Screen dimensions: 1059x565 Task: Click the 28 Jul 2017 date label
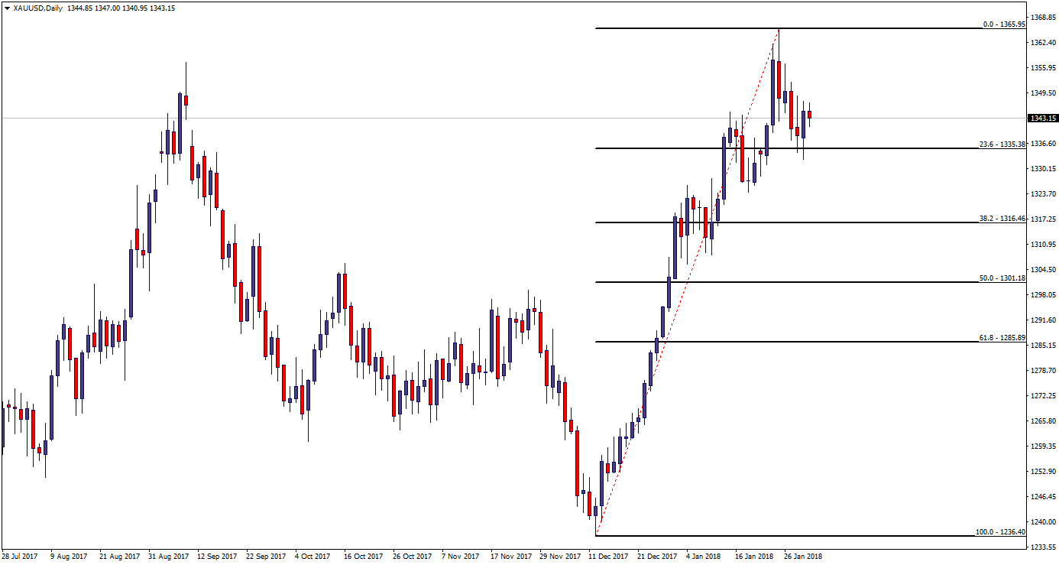click(x=21, y=557)
